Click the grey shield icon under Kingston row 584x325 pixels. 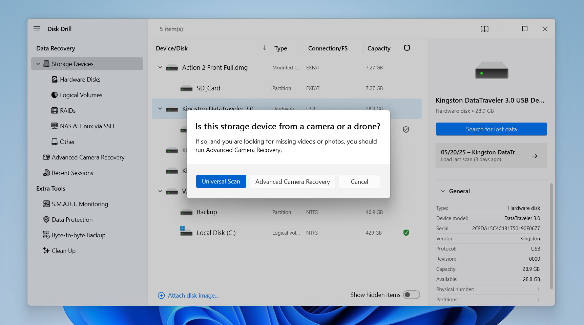pyautogui.click(x=406, y=129)
